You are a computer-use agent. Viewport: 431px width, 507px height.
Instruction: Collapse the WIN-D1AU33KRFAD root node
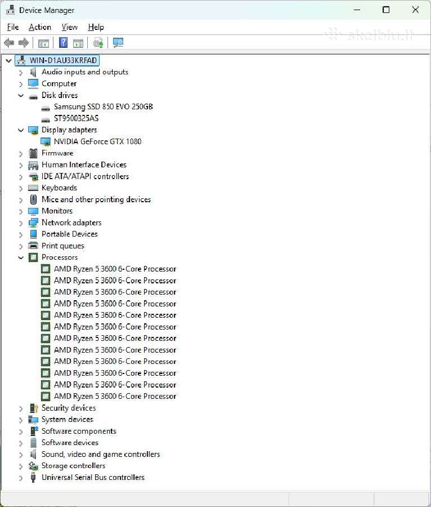(8, 60)
